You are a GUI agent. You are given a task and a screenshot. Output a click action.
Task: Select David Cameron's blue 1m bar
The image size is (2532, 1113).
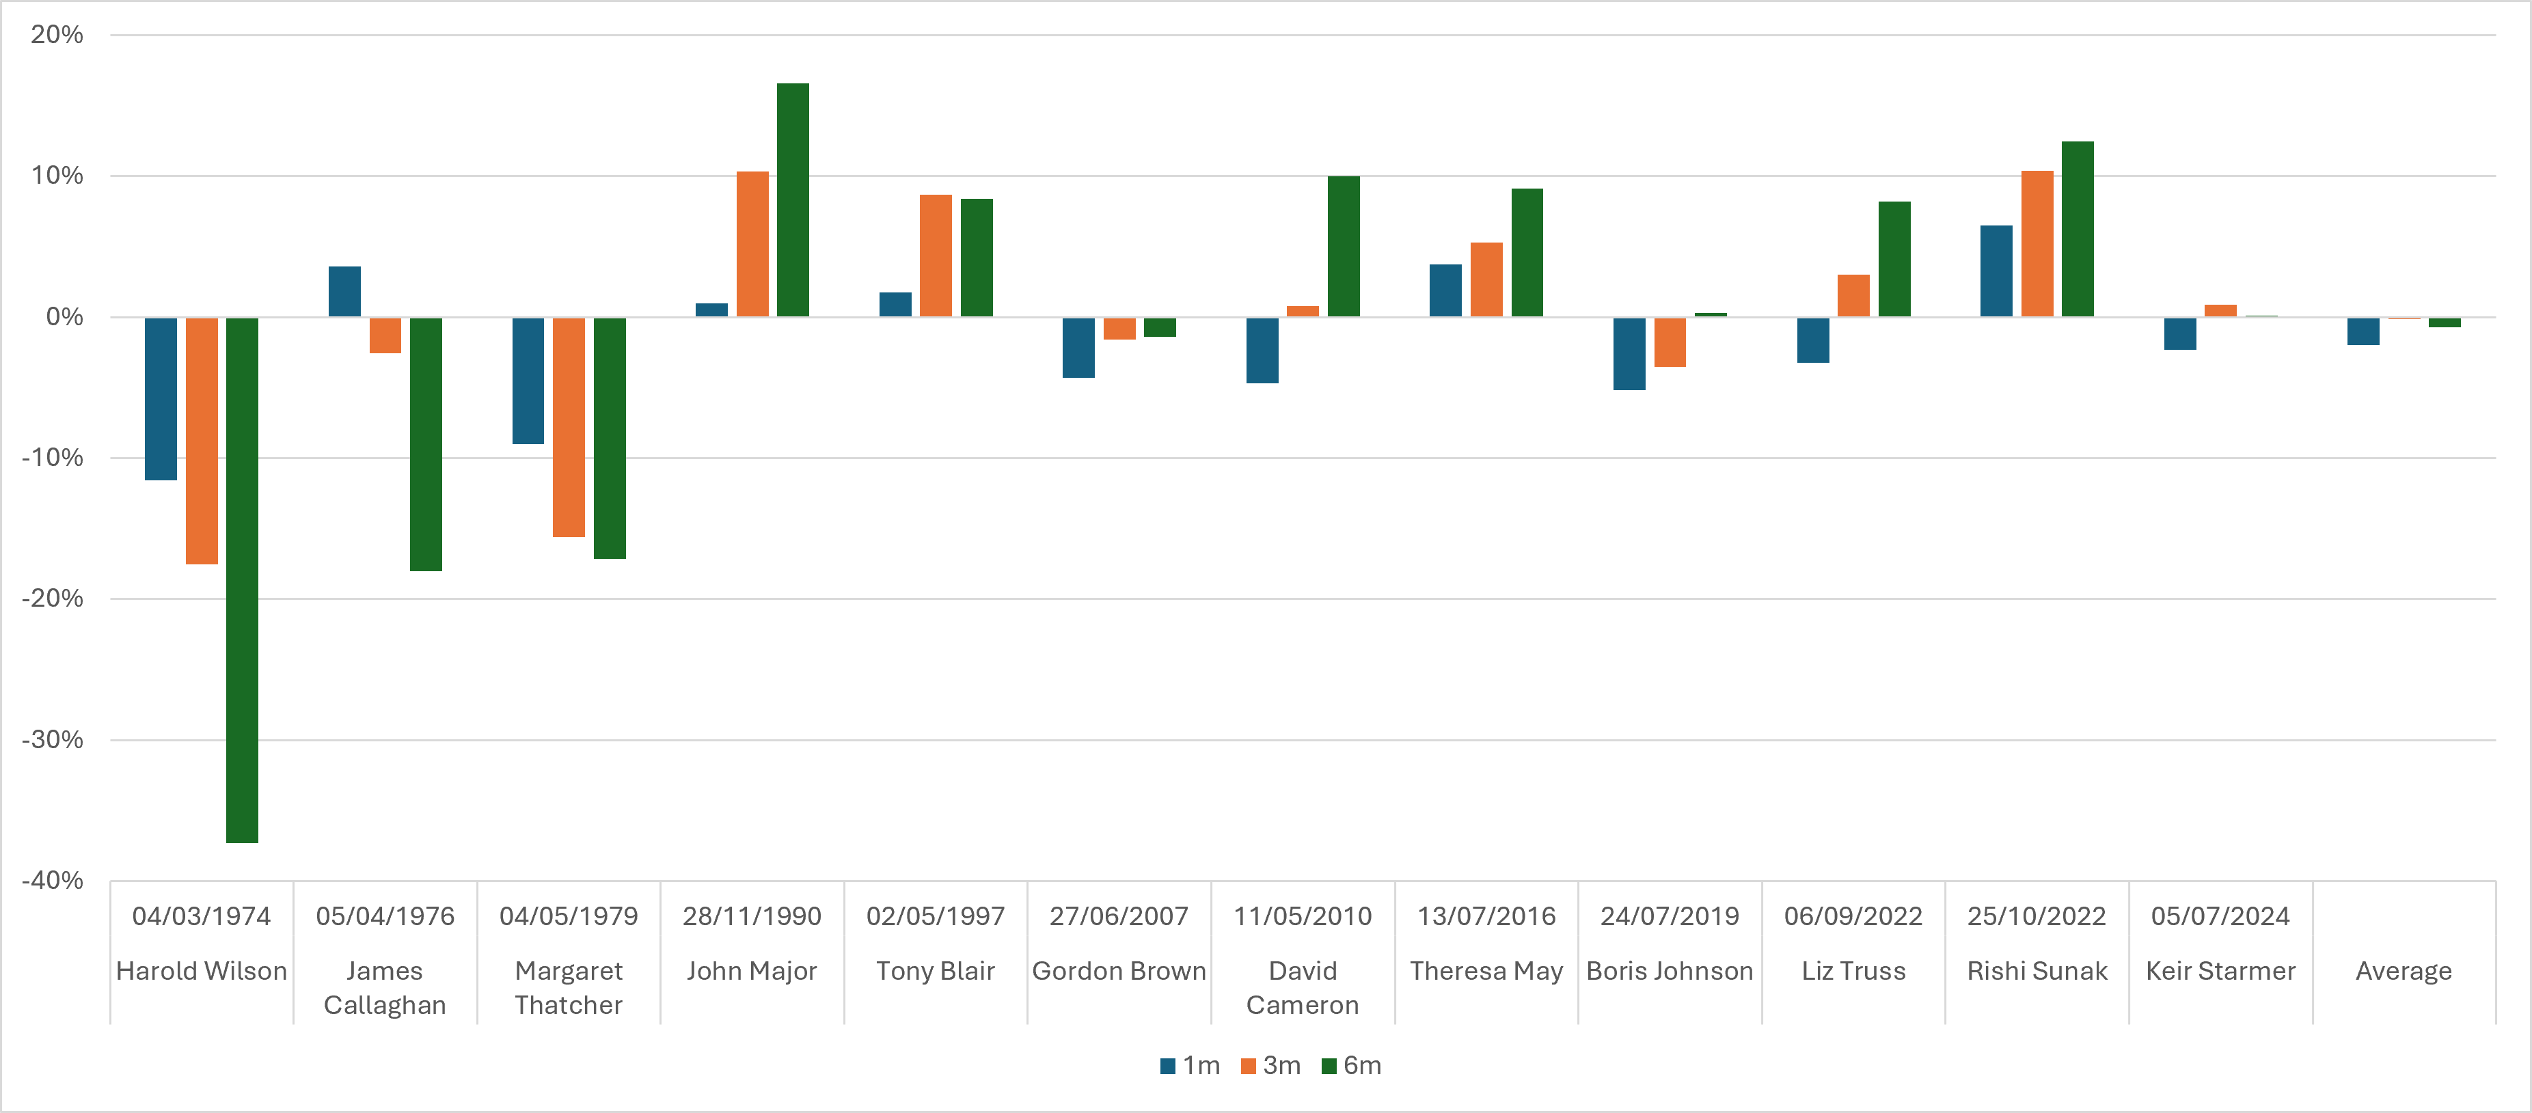[x=1262, y=350]
